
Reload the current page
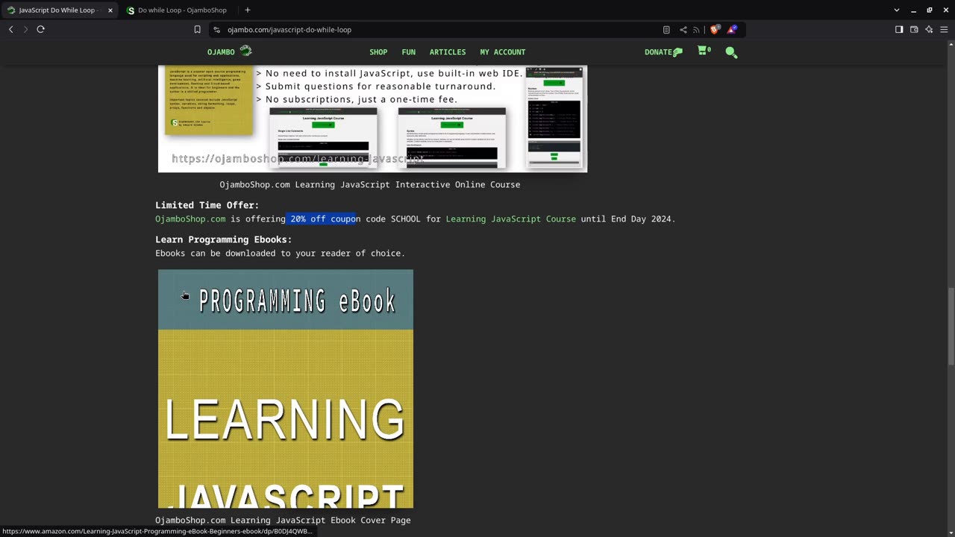tap(40, 29)
